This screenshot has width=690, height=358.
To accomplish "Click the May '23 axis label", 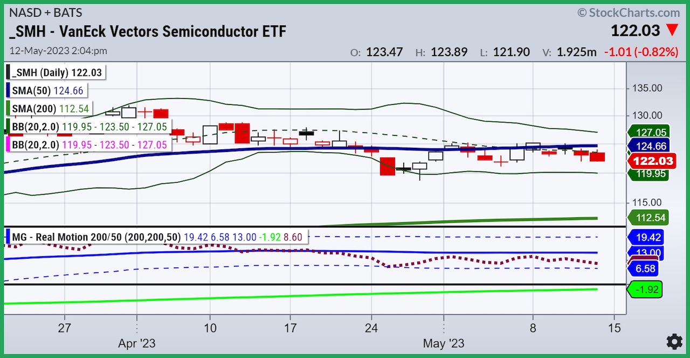I will pos(443,343).
